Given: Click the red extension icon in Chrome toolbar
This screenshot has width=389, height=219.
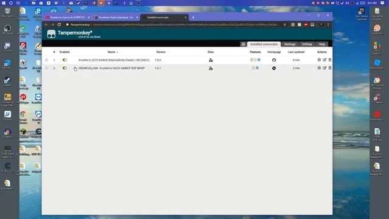Looking at the screenshot, I should point(306,24).
